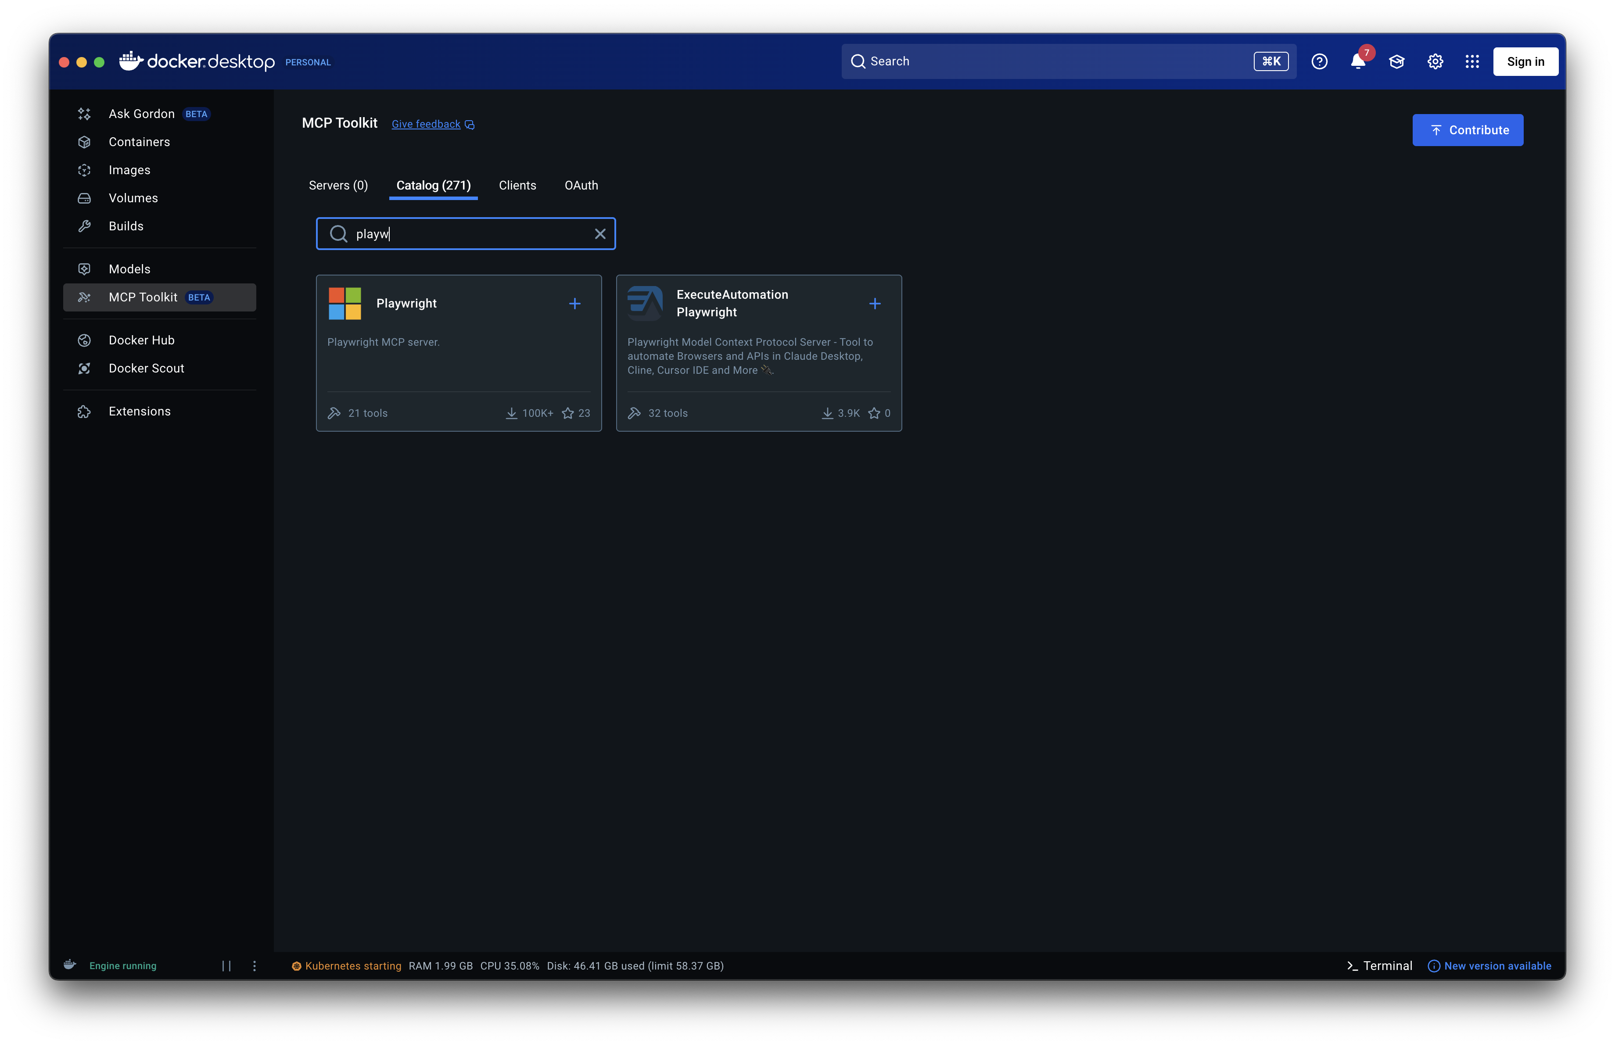This screenshot has width=1615, height=1045.
Task: Open the Extensions section
Action: [x=140, y=411]
